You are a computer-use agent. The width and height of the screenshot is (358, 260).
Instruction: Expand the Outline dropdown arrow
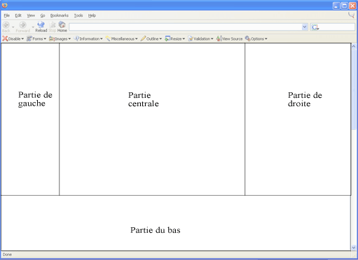coord(160,39)
